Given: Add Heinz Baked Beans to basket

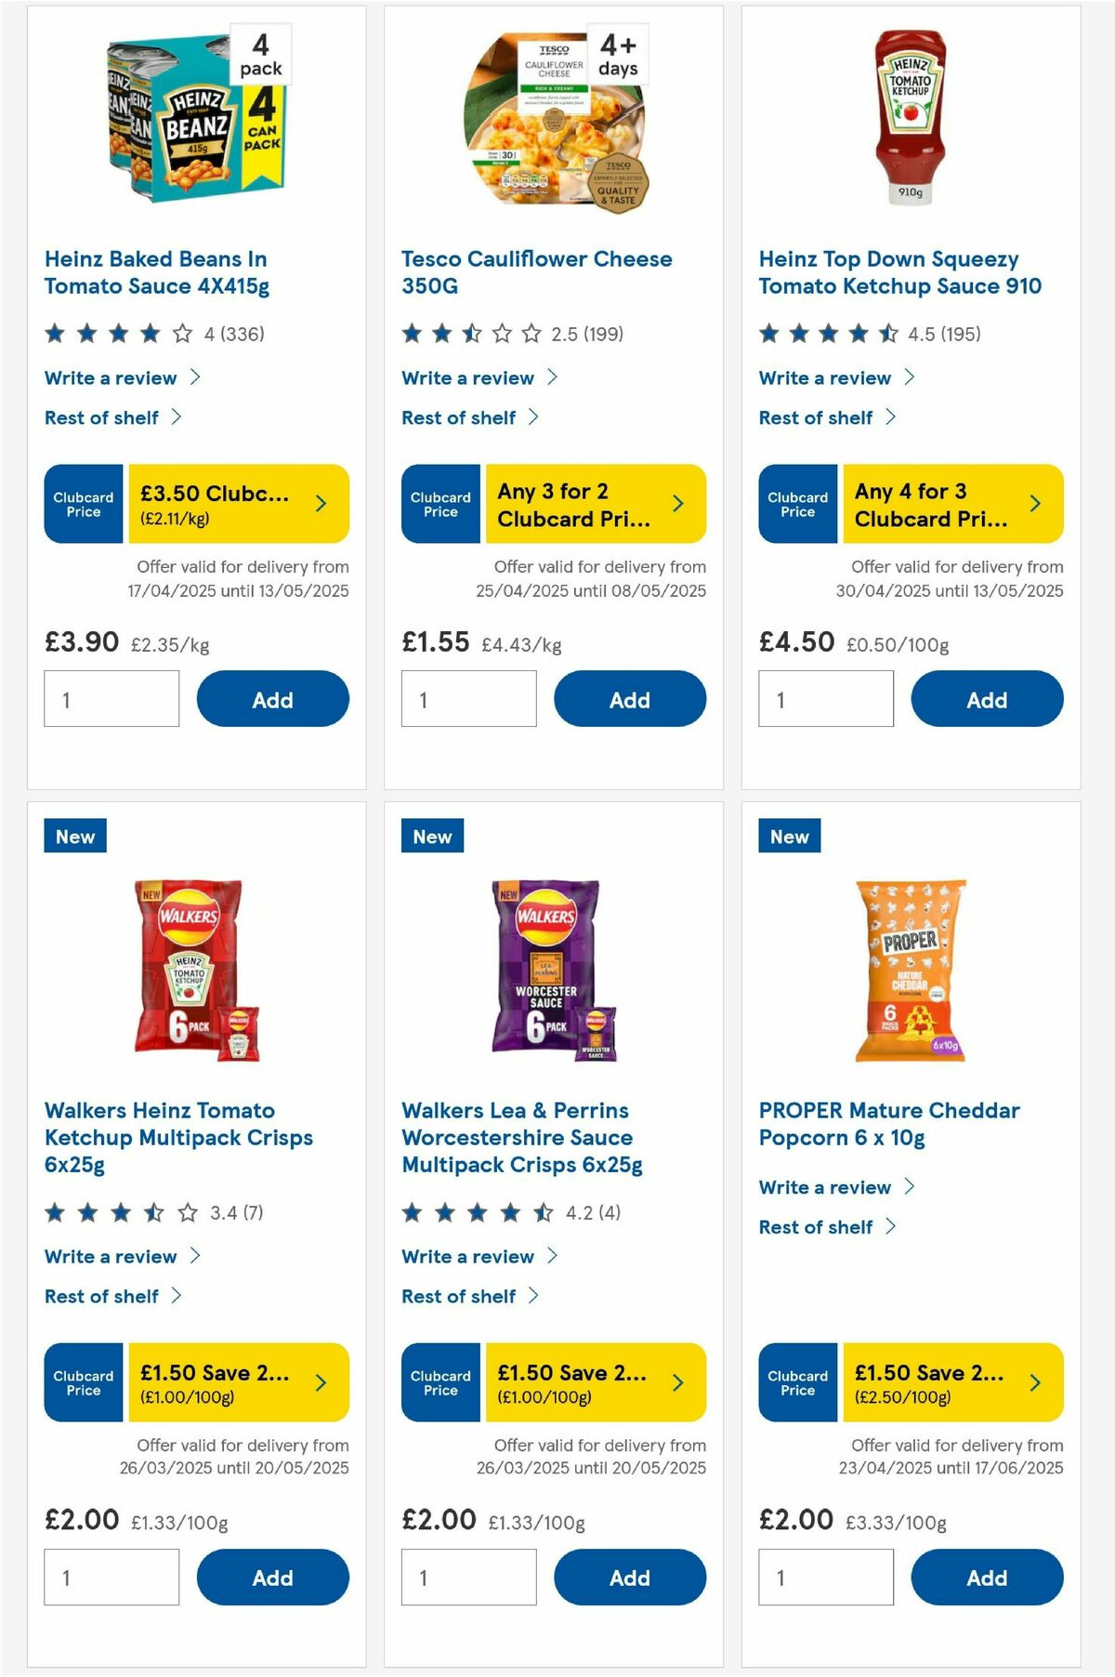Looking at the screenshot, I should pyautogui.click(x=272, y=699).
